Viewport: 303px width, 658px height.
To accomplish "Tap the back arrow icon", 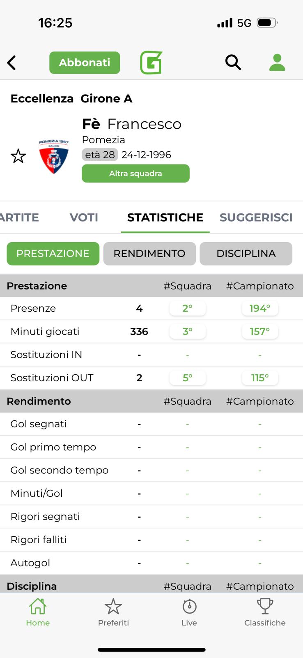I will click(12, 63).
